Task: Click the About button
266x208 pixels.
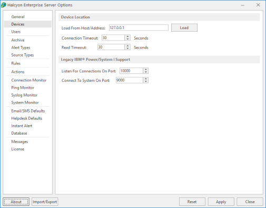Action: 16,202
